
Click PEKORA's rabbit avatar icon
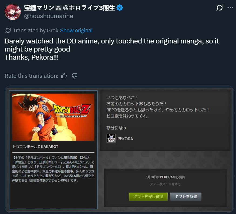pos(111,138)
